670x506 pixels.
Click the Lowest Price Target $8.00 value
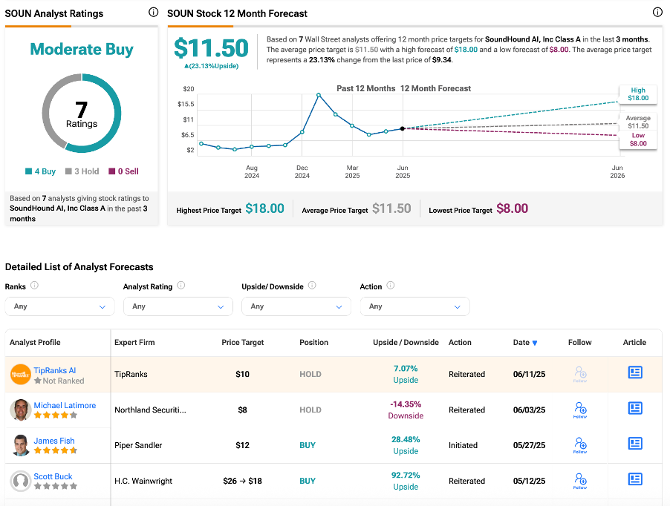pyautogui.click(x=513, y=208)
